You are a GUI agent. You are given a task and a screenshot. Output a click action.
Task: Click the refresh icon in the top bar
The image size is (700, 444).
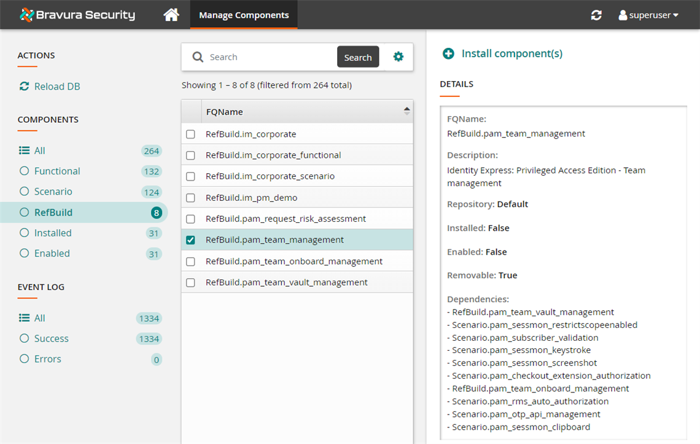pos(596,15)
